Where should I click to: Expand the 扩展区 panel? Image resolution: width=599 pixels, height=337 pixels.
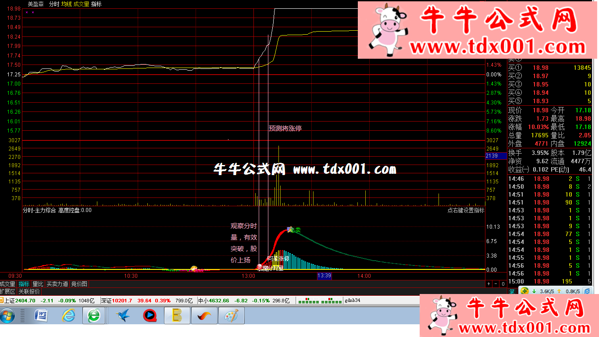coord(8,291)
